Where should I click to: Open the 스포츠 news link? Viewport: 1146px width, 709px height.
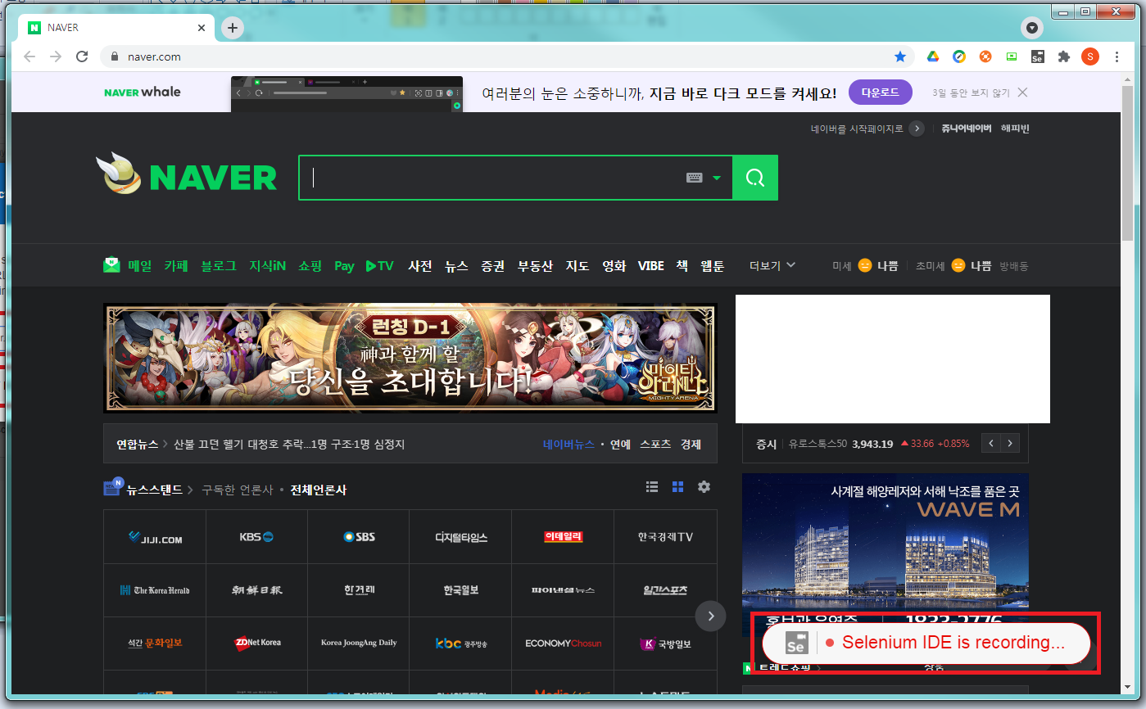point(655,444)
